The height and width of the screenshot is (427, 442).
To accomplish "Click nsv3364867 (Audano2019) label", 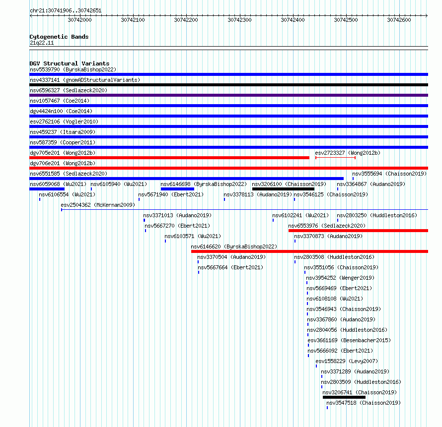I will point(371,184).
